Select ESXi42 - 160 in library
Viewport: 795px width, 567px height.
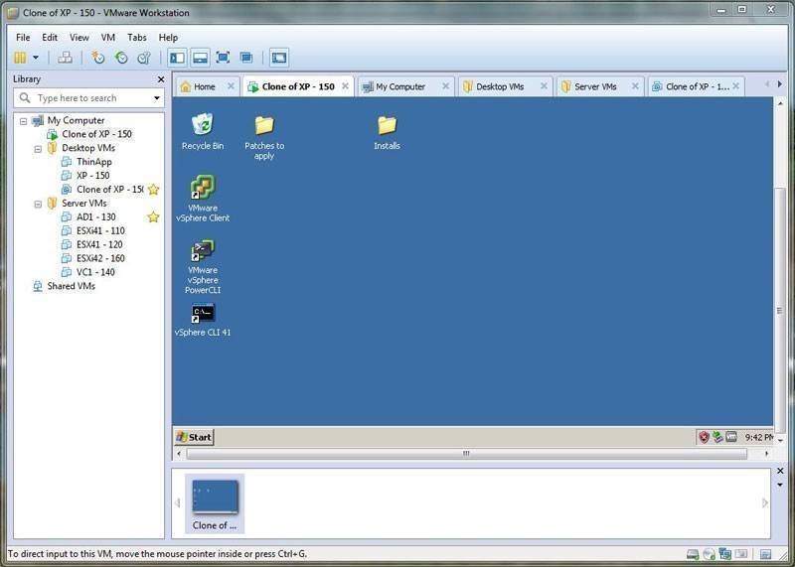tap(99, 258)
